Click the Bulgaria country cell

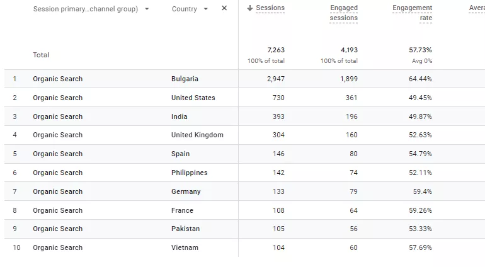point(185,79)
